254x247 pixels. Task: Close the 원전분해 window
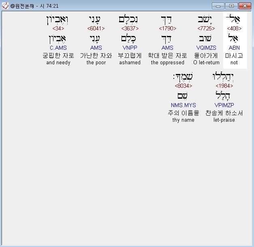(x=245, y=6)
